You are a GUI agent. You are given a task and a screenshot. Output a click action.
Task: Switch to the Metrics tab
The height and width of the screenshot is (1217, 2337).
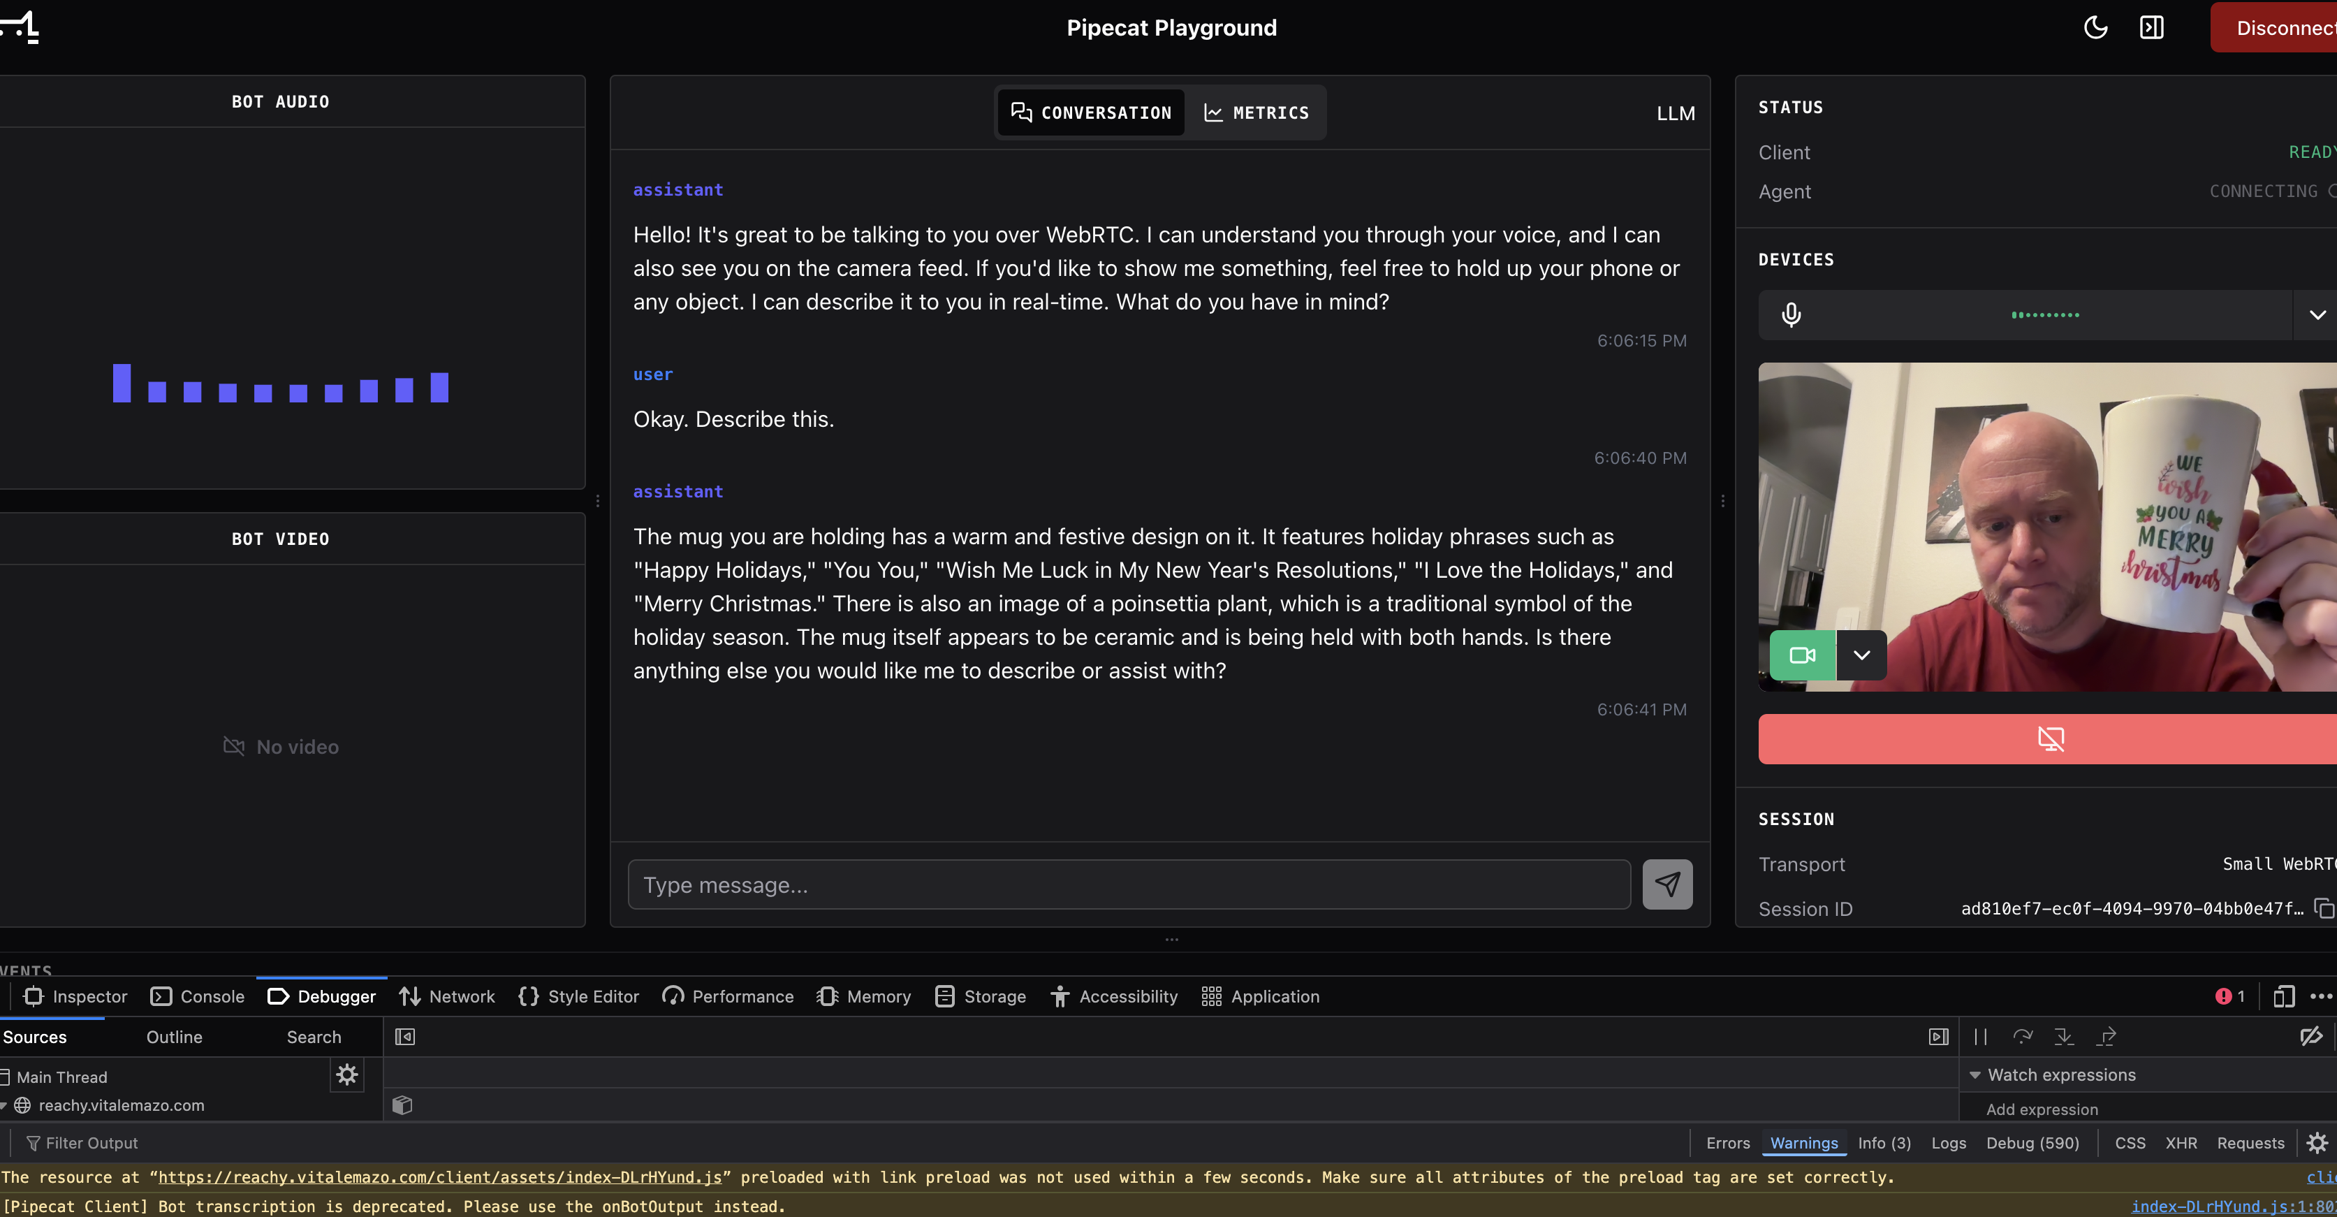1257,112
